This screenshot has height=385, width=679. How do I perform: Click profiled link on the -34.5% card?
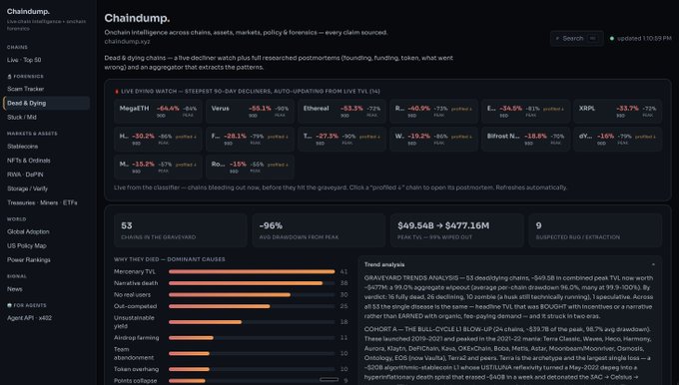tap(553, 109)
